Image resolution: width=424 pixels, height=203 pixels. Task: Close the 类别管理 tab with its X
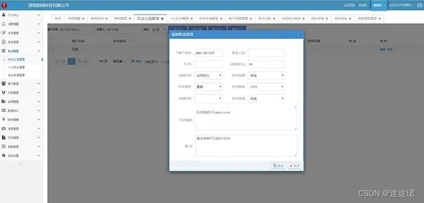pyautogui.click(x=130, y=19)
